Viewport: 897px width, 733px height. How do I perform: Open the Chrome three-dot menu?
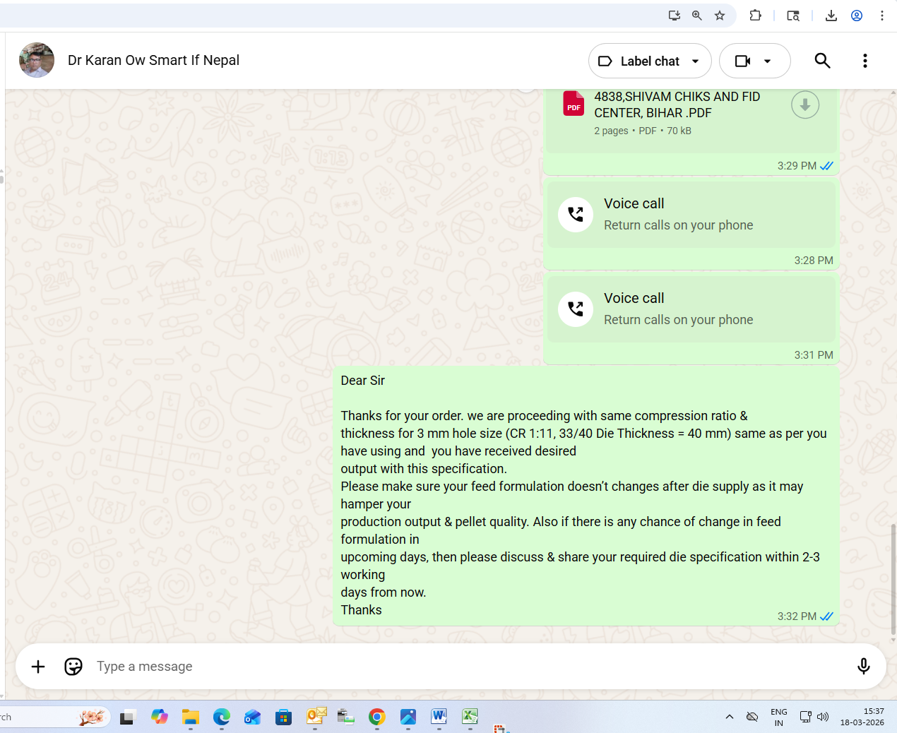click(882, 16)
